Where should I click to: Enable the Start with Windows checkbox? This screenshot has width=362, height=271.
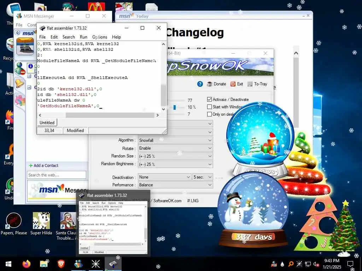tap(209, 107)
